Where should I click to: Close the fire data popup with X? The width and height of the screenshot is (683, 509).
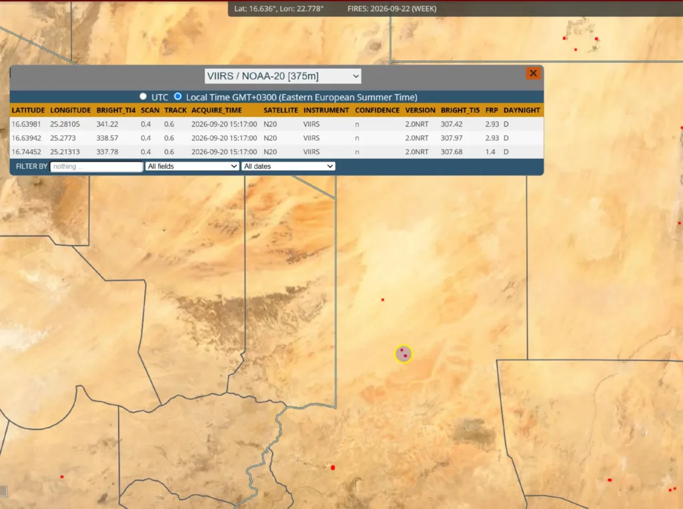(x=533, y=73)
